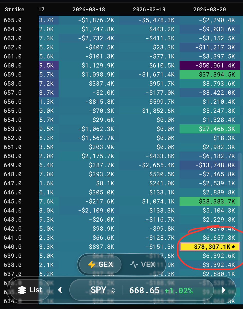This screenshot has height=309, width=243.
Task: Select the 668.65 SPY price value
Action: [x=144, y=290]
